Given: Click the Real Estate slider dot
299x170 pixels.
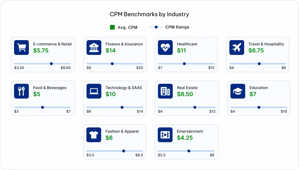Looking at the screenshot, I should pos(195,107).
